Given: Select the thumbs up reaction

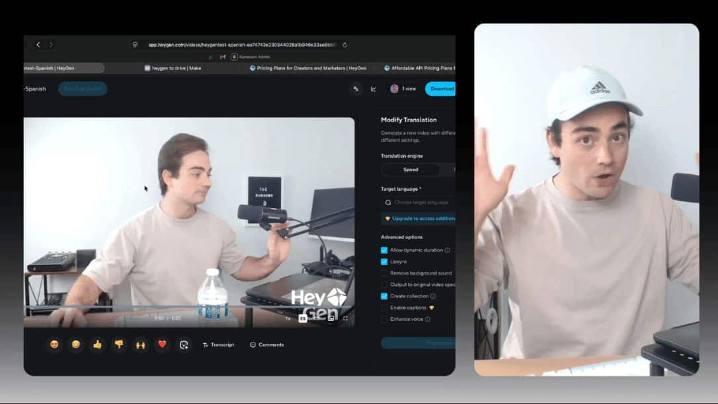Looking at the screenshot, I should pos(97,345).
